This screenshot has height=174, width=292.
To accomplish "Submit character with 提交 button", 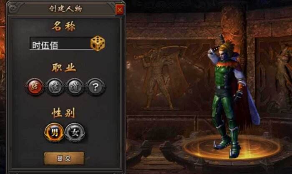I will point(64,158).
